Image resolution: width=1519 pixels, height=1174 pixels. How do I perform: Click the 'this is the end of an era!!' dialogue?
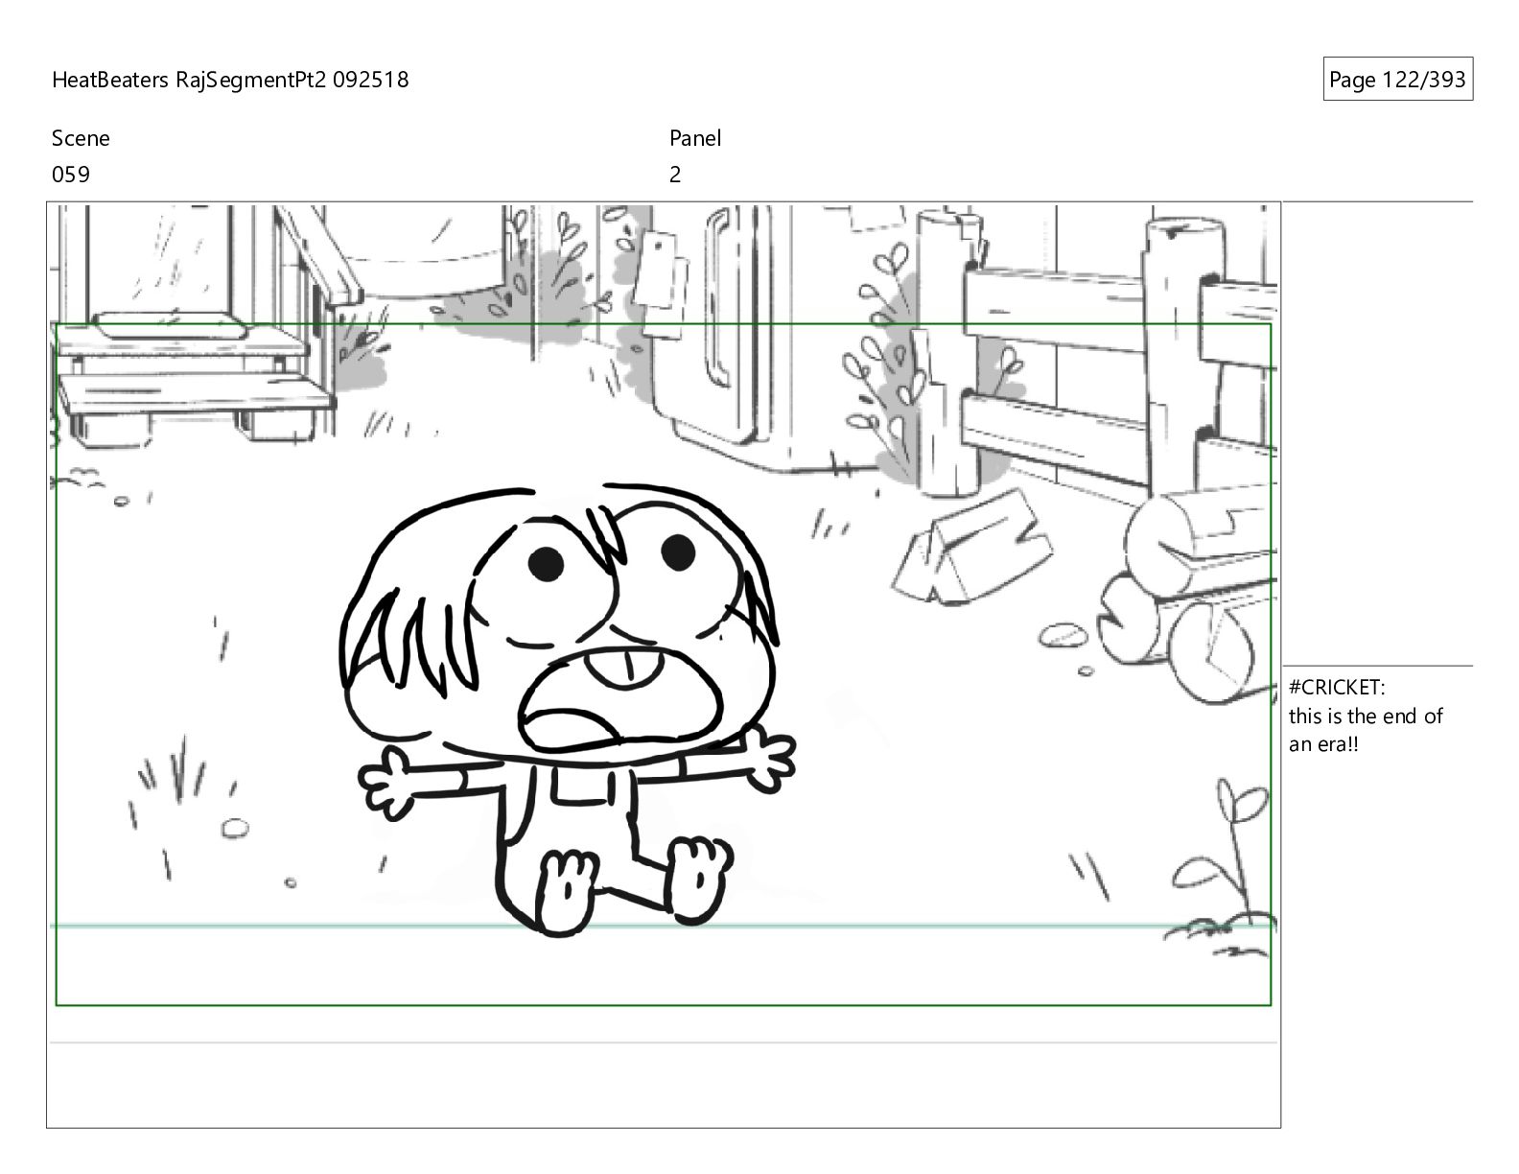click(1366, 730)
